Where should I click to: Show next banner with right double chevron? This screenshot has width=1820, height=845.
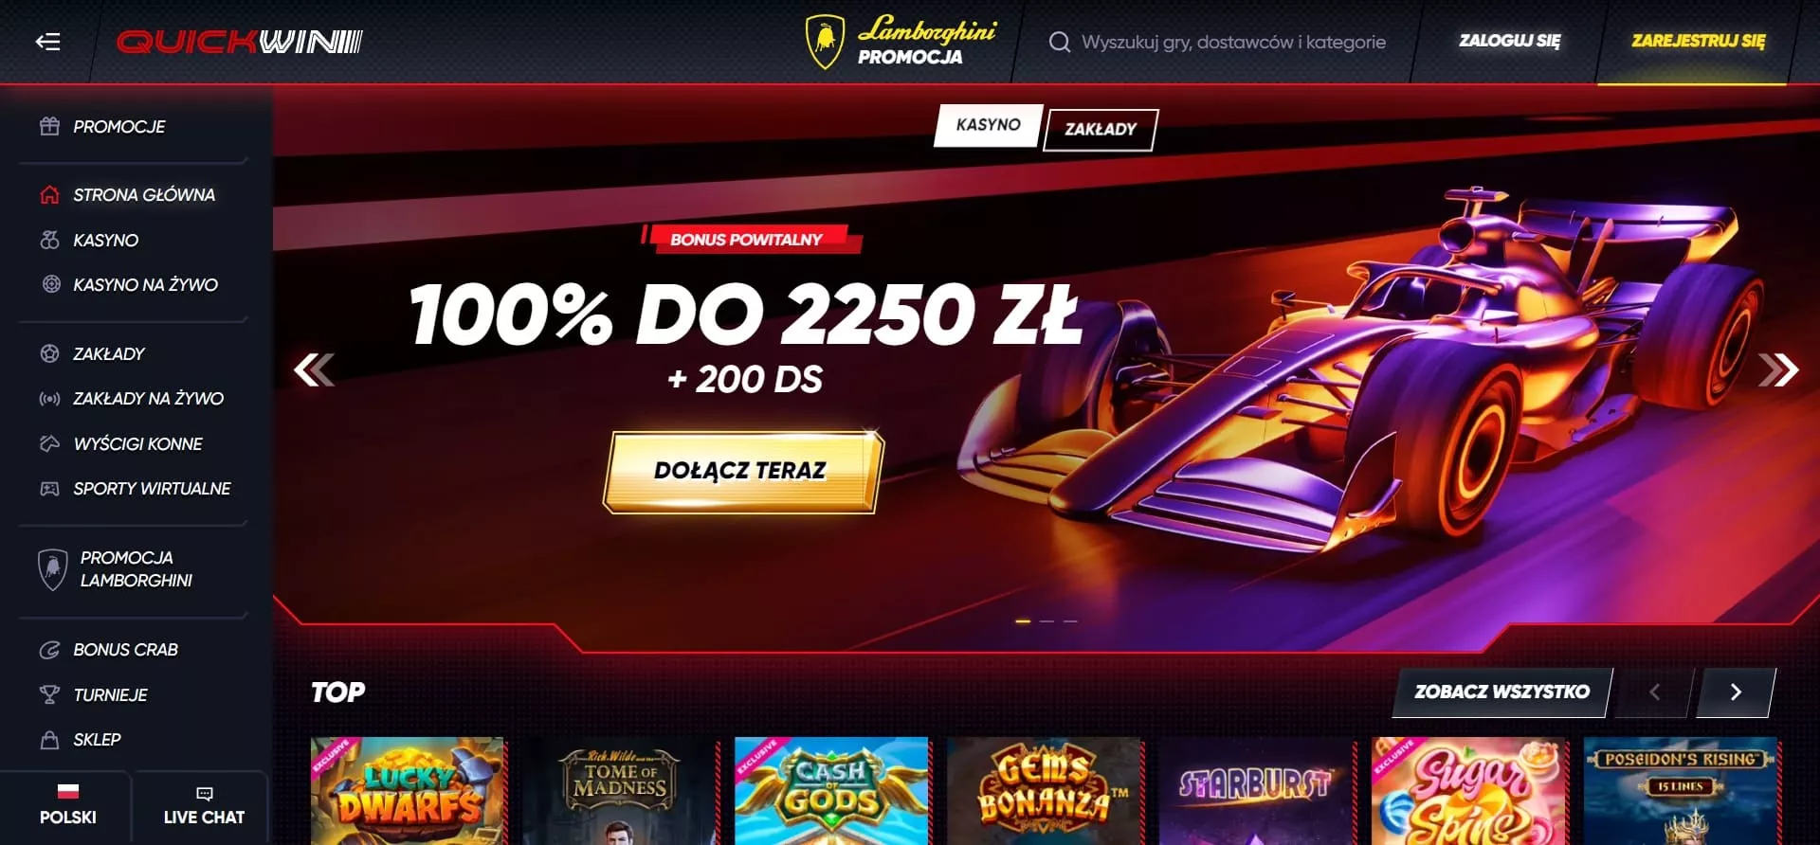pyautogui.click(x=1778, y=369)
